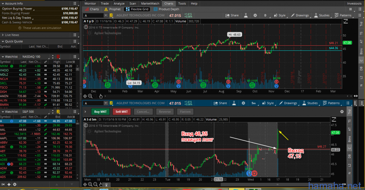
Task: Click the plus icon at bottom left
Action: pyautogui.click(x=9, y=184)
